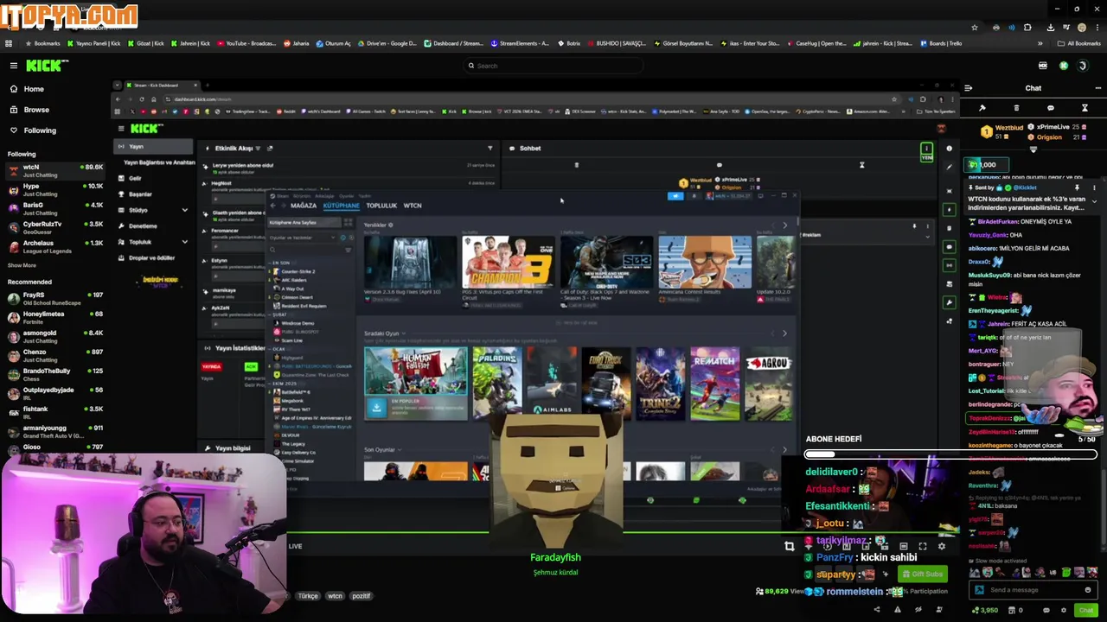Image resolution: width=1107 pixels, height=622 pixels.
Task: Open asmongold channel in Recommended list
Action: pyautogui.click(x=54, y=337)
